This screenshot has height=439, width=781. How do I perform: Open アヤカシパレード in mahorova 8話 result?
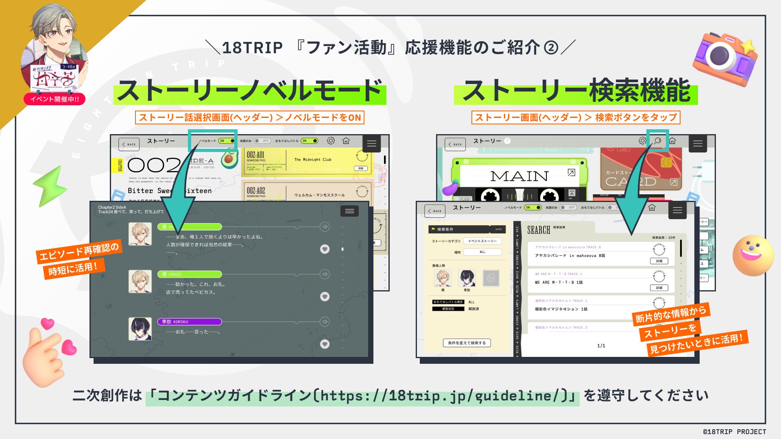pos(601,254)
